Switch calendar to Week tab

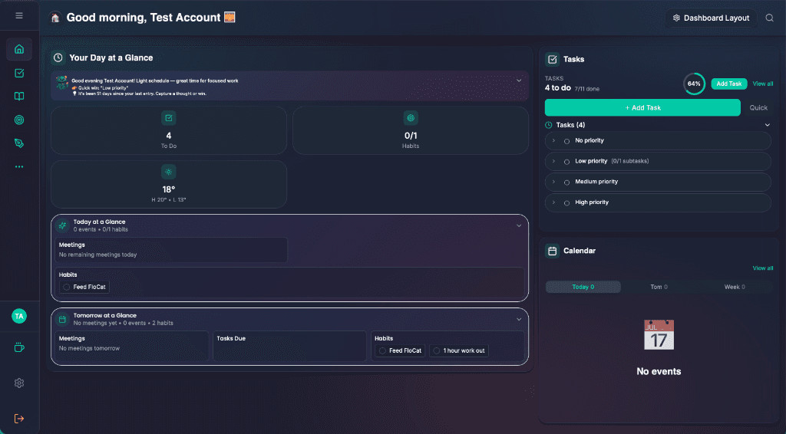tap(735, 287)
